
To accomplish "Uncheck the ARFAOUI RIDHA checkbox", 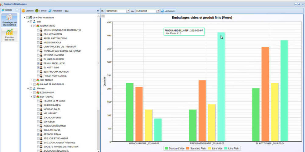I will point(38,134).
